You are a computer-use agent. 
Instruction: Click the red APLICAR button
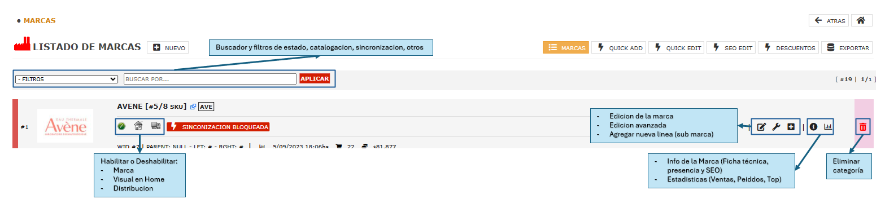[315, 79]
